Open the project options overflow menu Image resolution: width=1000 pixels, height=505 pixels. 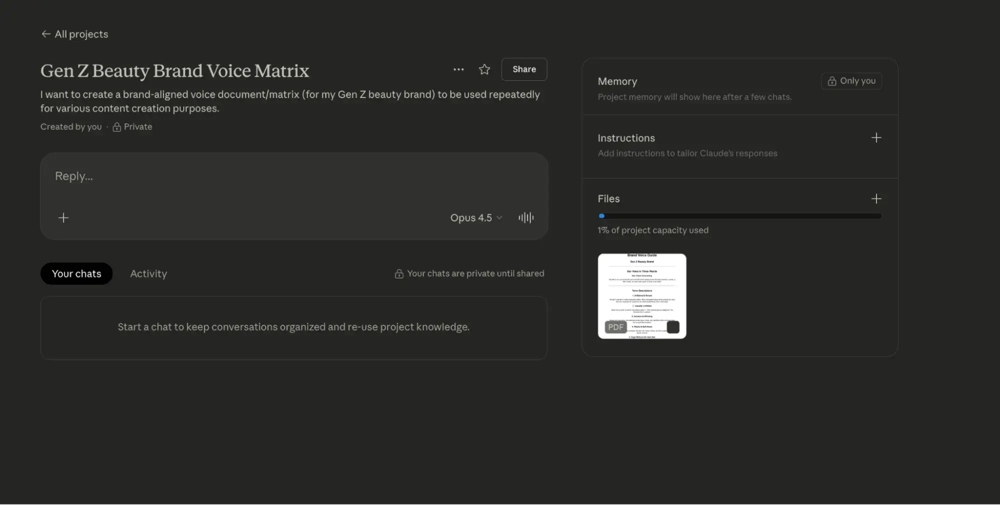[x=458, y=69]
